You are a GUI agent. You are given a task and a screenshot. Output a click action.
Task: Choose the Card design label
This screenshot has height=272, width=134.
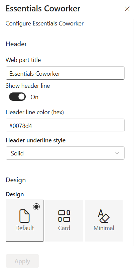pyautogui.click(x=64, y=228)
